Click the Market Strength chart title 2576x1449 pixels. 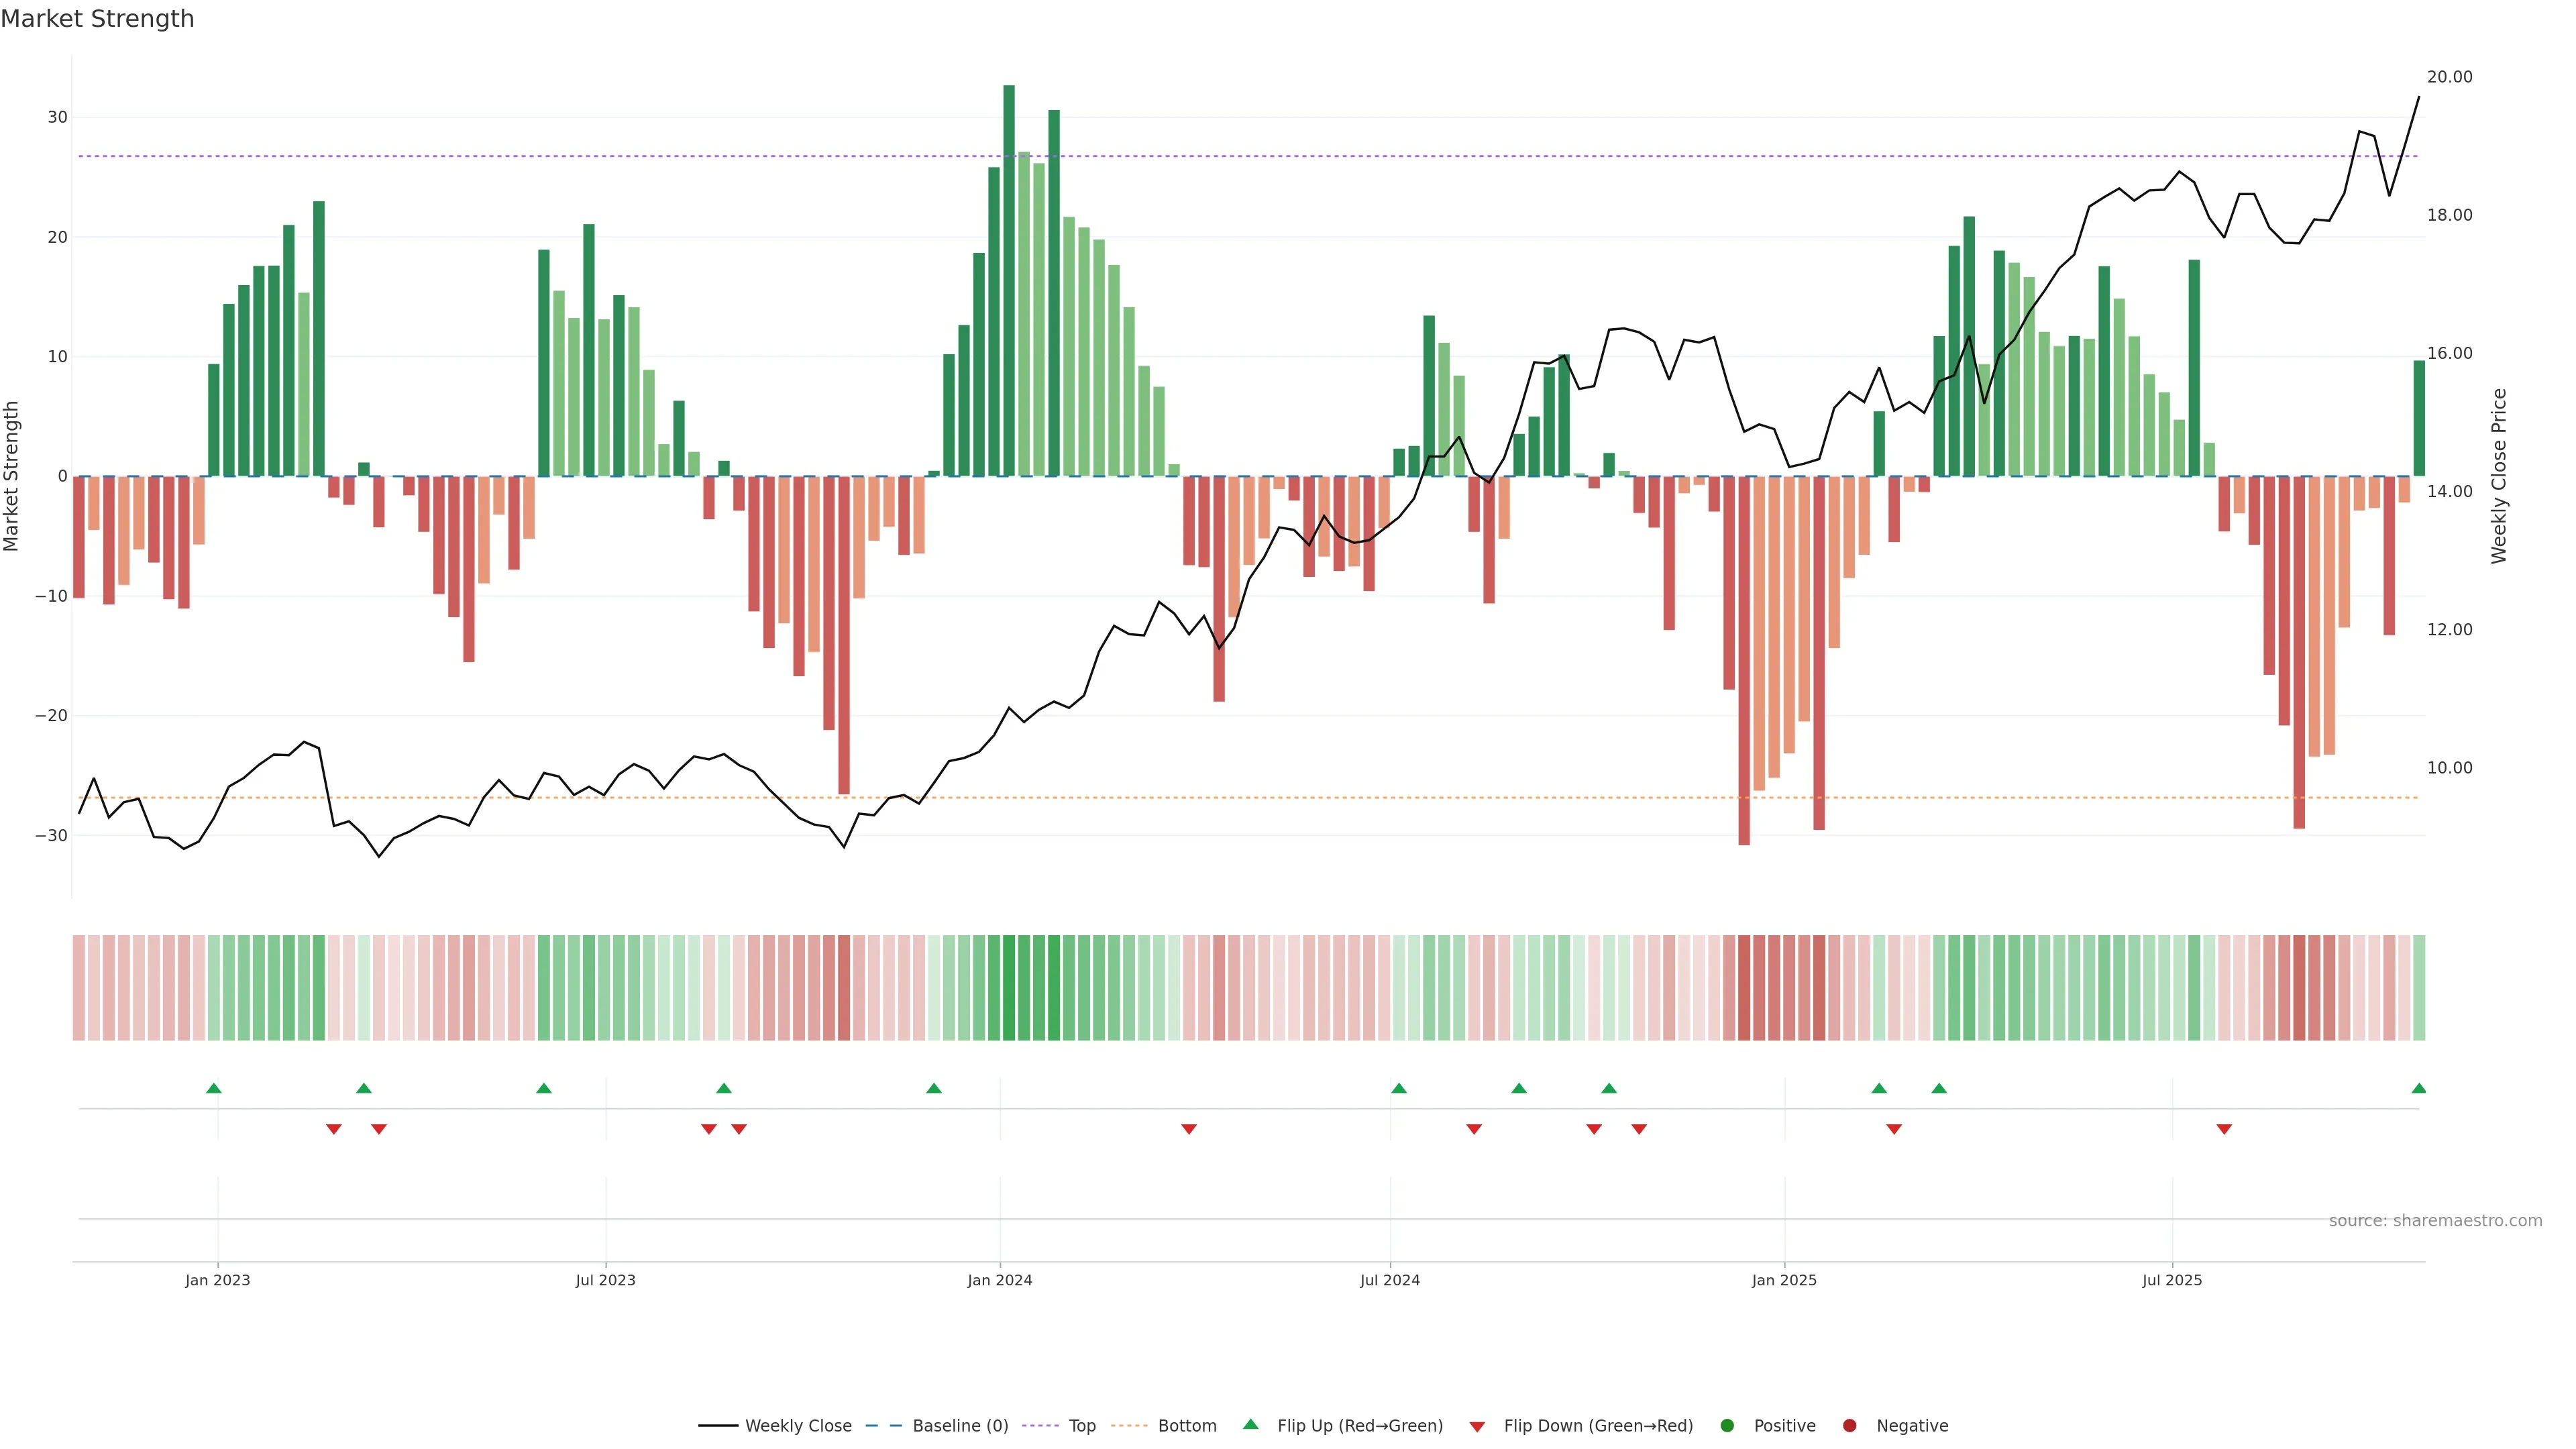coord(97,19)
